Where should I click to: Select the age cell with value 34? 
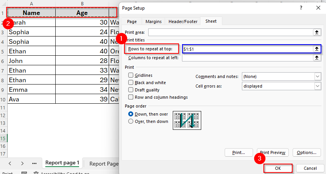pos(82,89)
